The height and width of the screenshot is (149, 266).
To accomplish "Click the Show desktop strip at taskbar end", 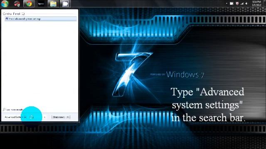I will coord(265,4).
